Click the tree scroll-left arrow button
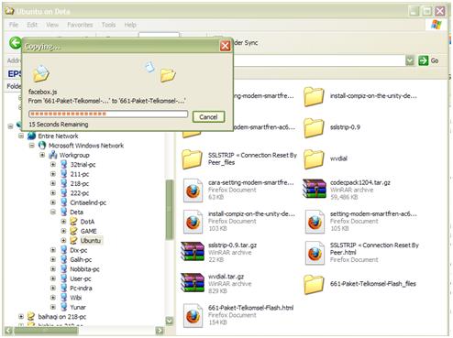 [x=9, y=331]
